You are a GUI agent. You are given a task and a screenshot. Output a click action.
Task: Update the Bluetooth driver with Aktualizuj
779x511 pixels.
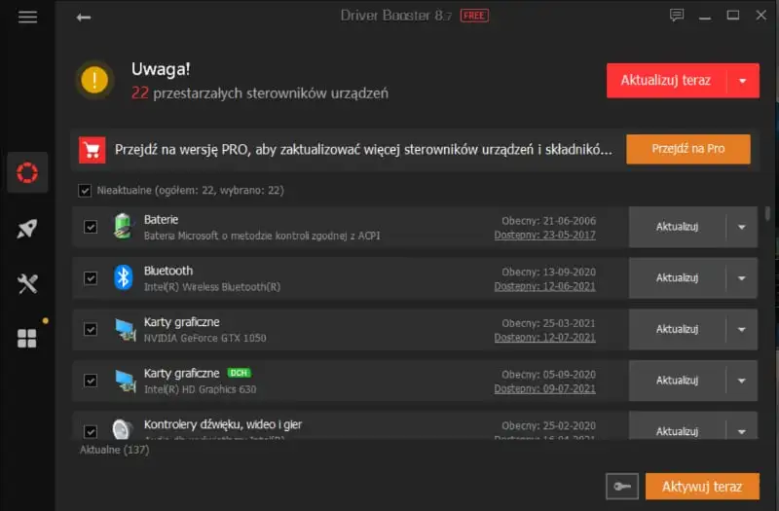677,278
